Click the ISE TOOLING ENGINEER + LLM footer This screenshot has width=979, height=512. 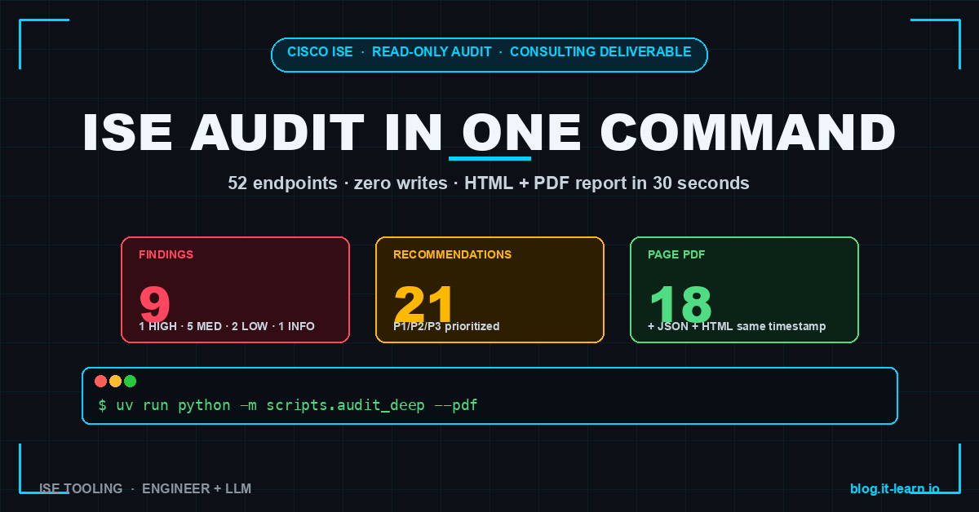click(145, 488)
